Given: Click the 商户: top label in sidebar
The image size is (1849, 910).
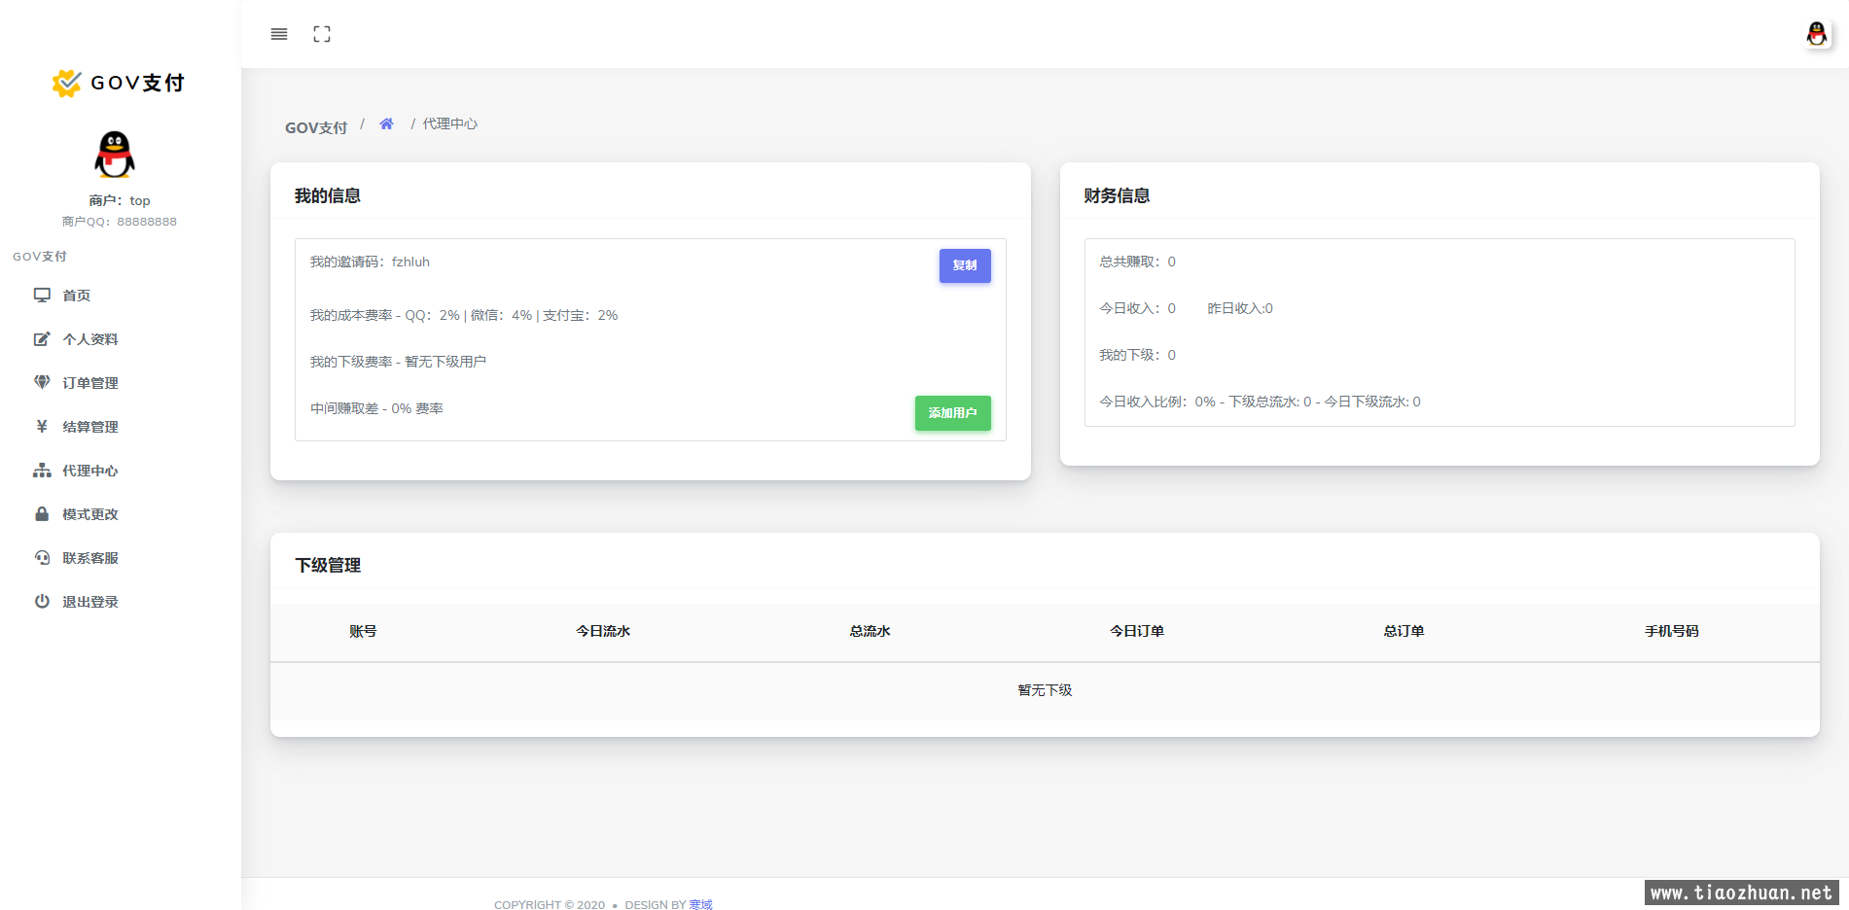Looking at the screenshot, I should pos(120,200).
